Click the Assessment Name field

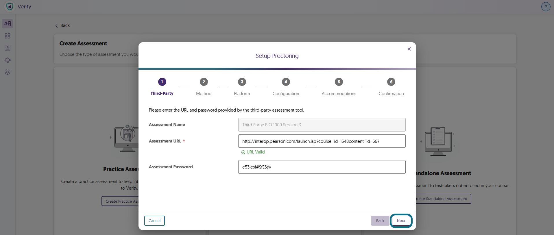coord(322,125)
